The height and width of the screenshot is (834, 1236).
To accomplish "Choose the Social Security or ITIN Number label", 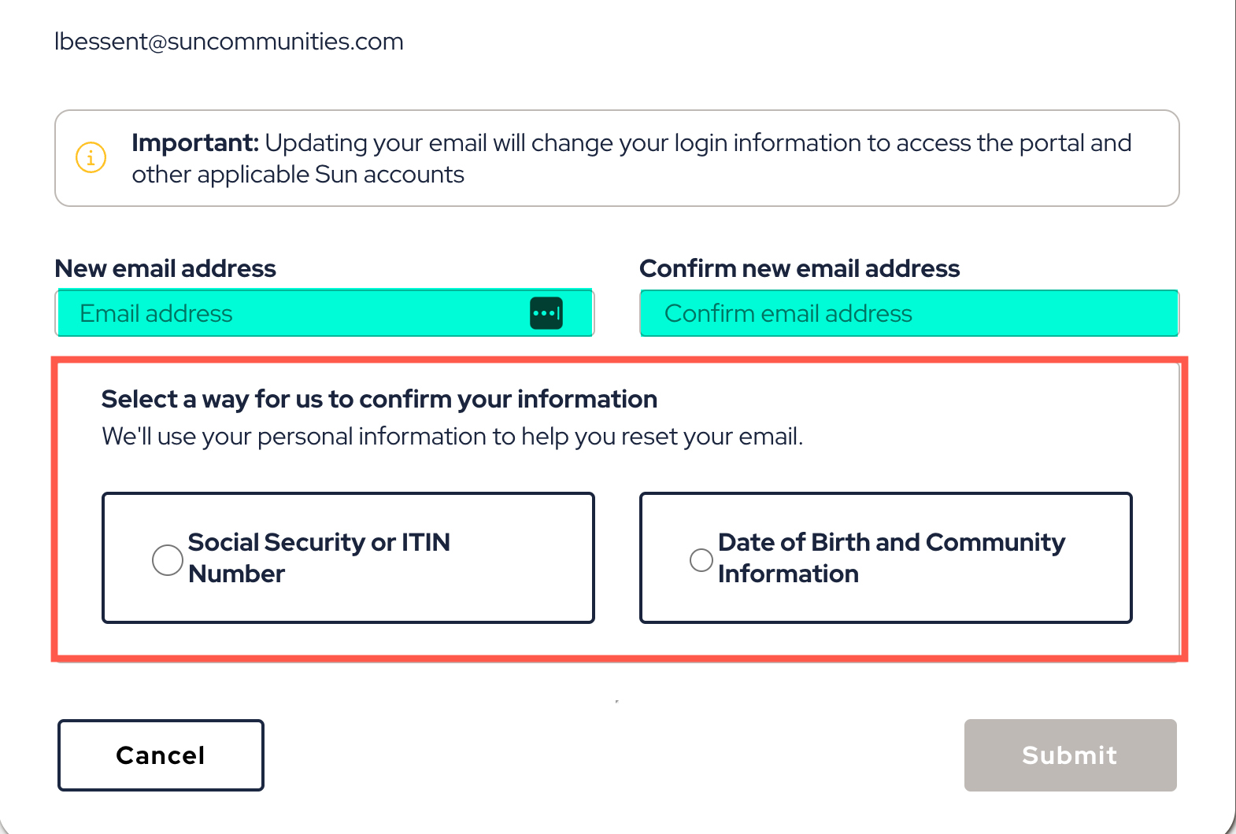I will (319, 558).
